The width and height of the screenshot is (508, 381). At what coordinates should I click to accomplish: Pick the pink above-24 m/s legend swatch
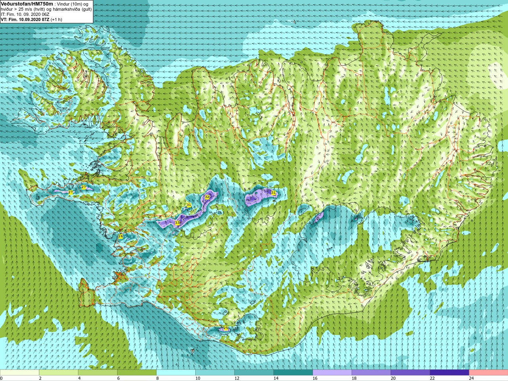click(x=489, y=373)
